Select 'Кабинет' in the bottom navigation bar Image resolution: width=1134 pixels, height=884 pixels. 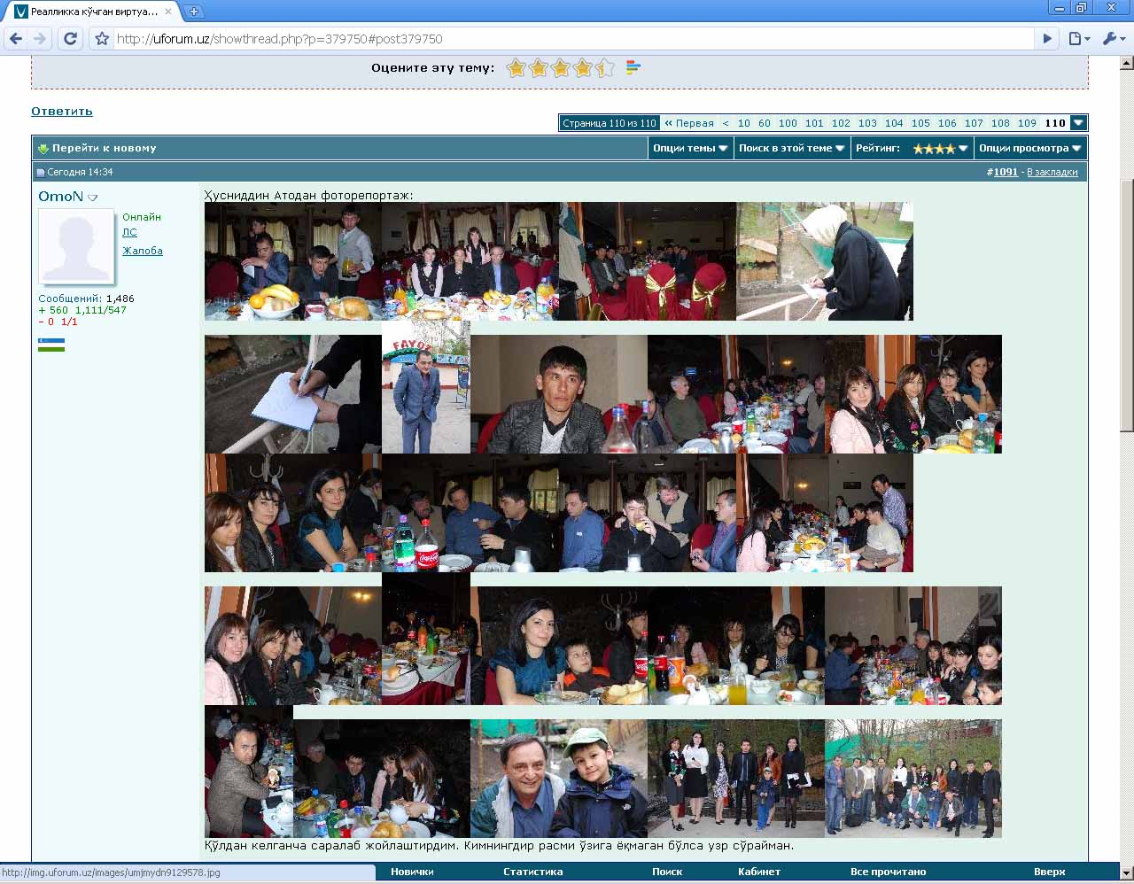(759, 872)
